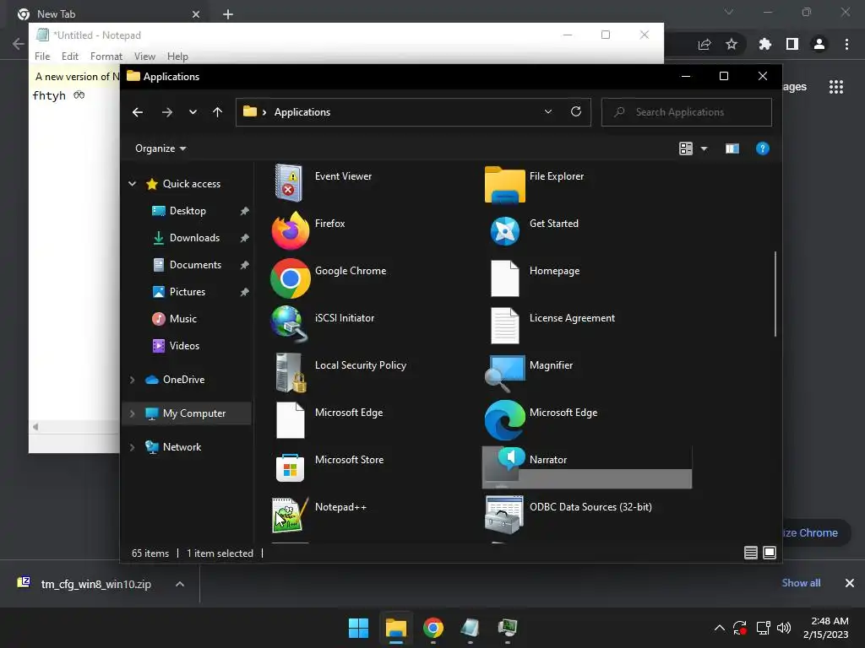Show hidden system tray icons
The width and height of the screenshot is (865, 648).
pyautogui.click(x=720, y=628)
